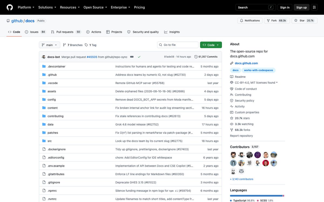The width and height of the screenshot is (324, 202).
Task: Open the Insights tab
Action: point(172,32)
